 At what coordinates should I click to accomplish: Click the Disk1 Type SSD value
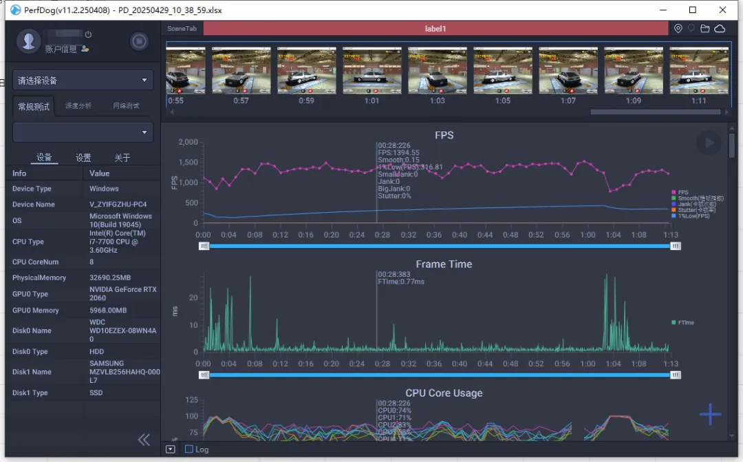(x=96, y=392)
